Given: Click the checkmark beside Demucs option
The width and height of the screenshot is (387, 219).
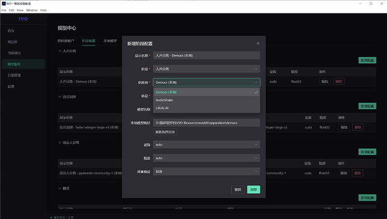Looking at the screenshot, I should 256,92.
